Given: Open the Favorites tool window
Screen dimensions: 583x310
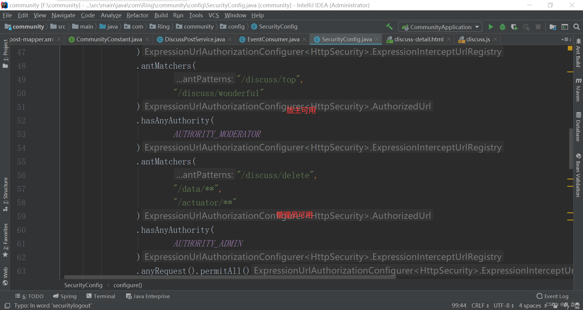Looking at the screenshot, I should pyautogui.click(x=5, y=240).
